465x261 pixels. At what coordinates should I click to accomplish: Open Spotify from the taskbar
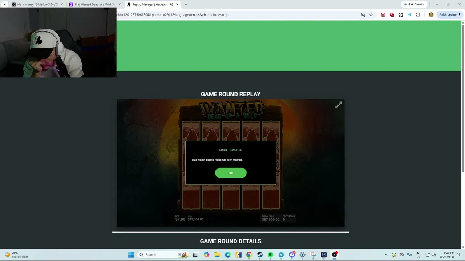[270, 255]
